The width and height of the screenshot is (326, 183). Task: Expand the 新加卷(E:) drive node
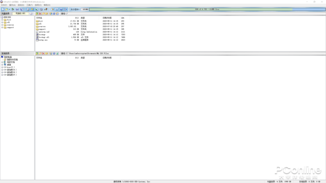[x=2, y=72]
